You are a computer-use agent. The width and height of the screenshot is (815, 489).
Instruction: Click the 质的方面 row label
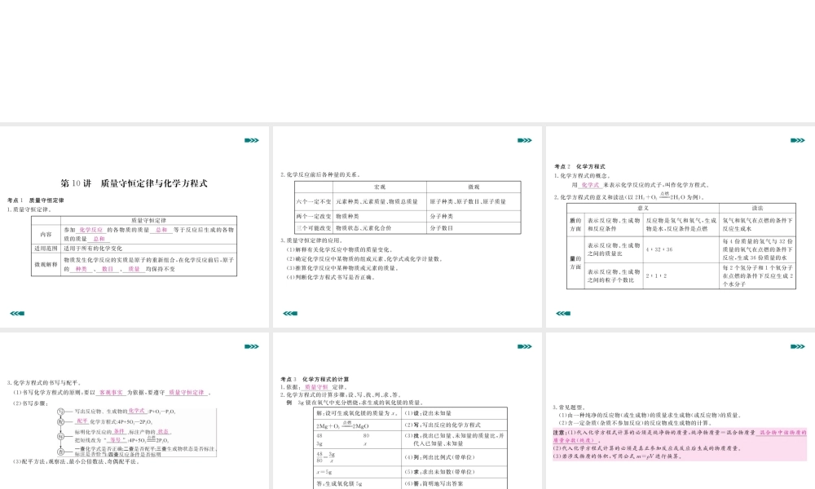(x=575, y=224)
